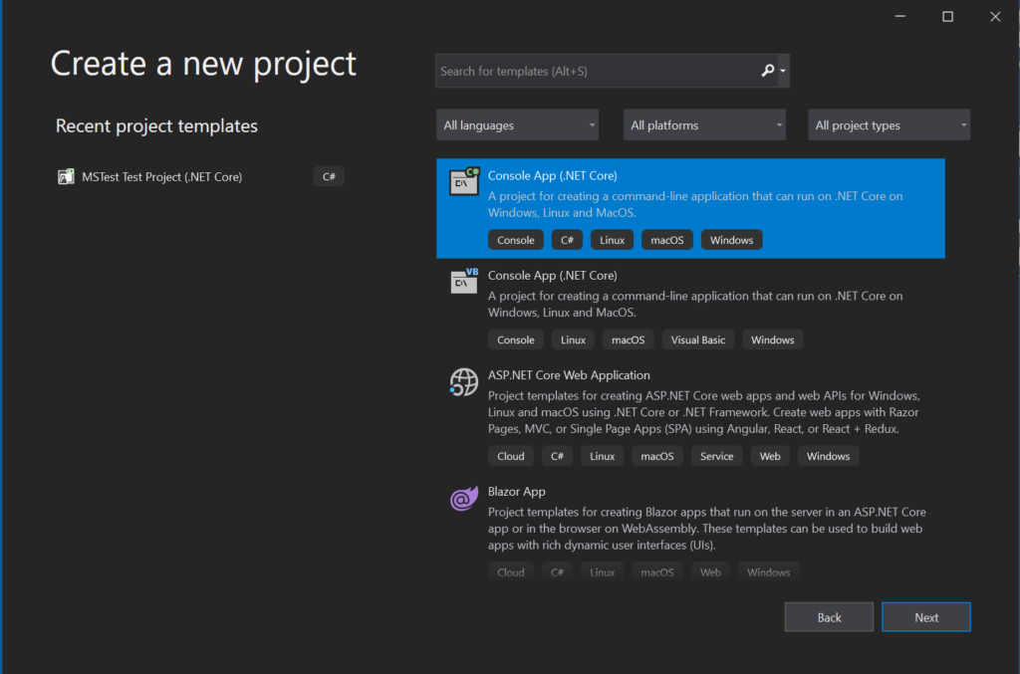Open the All project types dropdown
The width and height of the screenshot is (1020, 674).
click(x=889, y=125)
